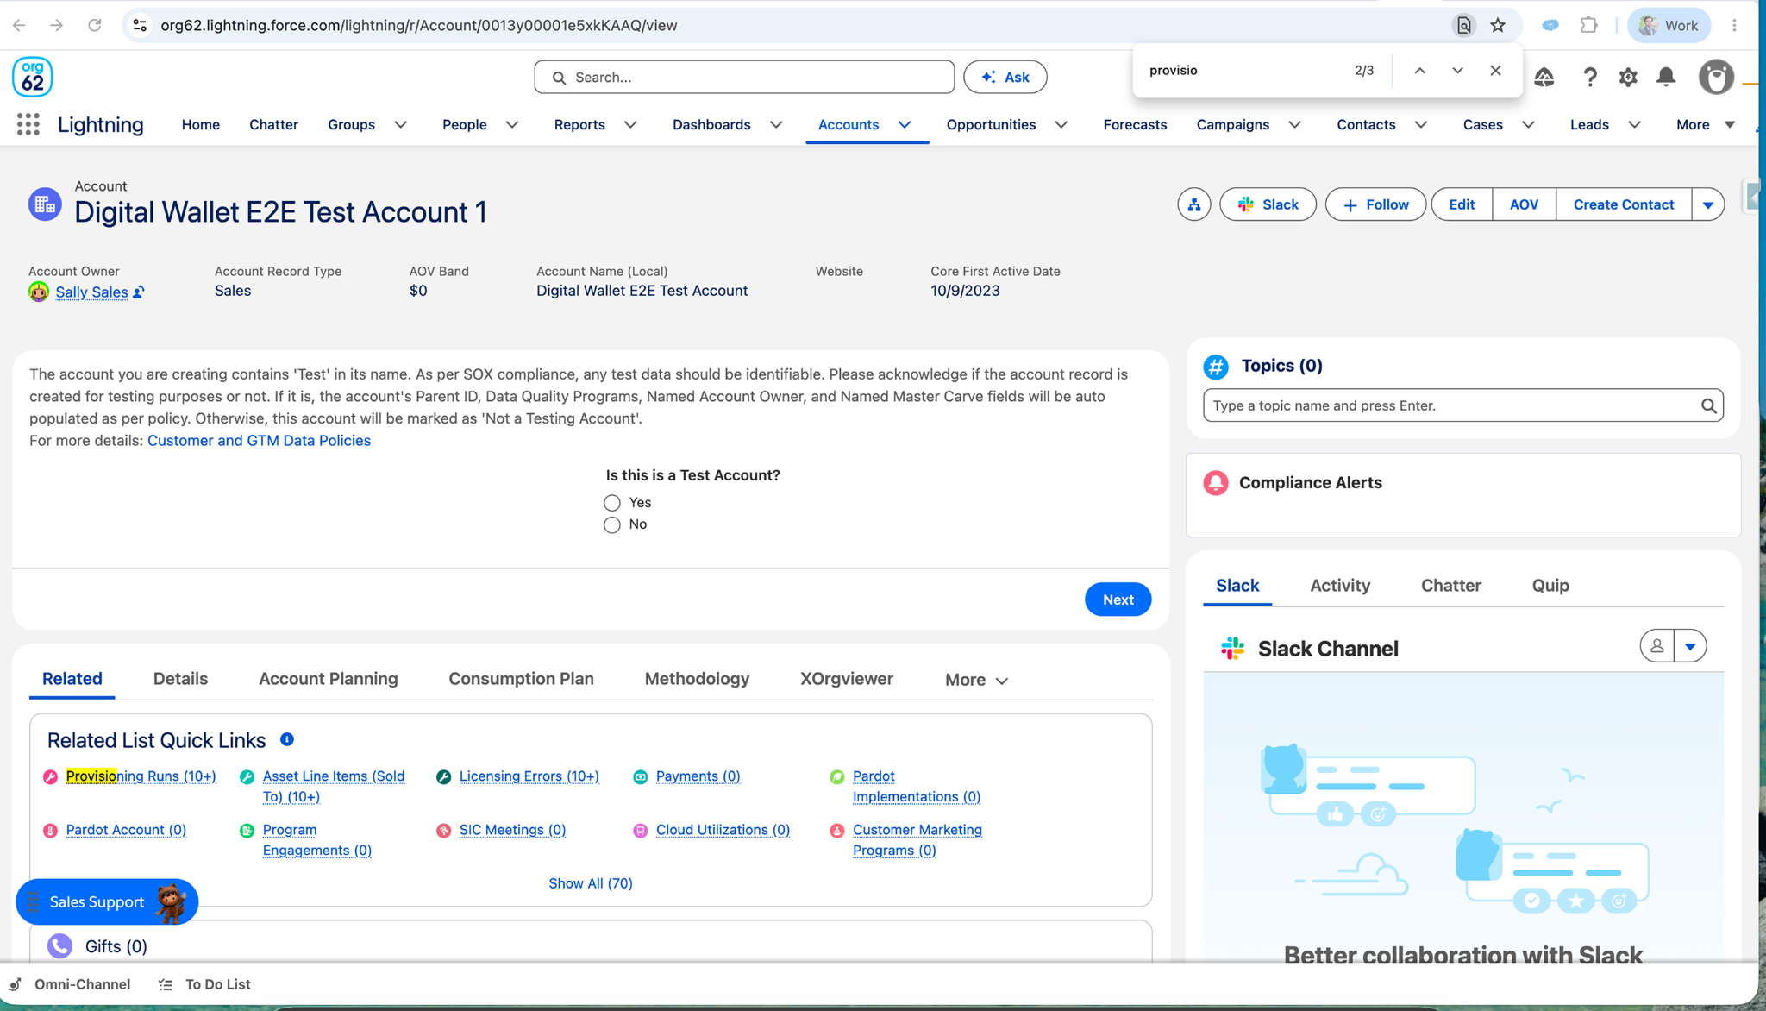Jump to next find-in-page match
1766x1011 pixels.
click(1457, 71)
